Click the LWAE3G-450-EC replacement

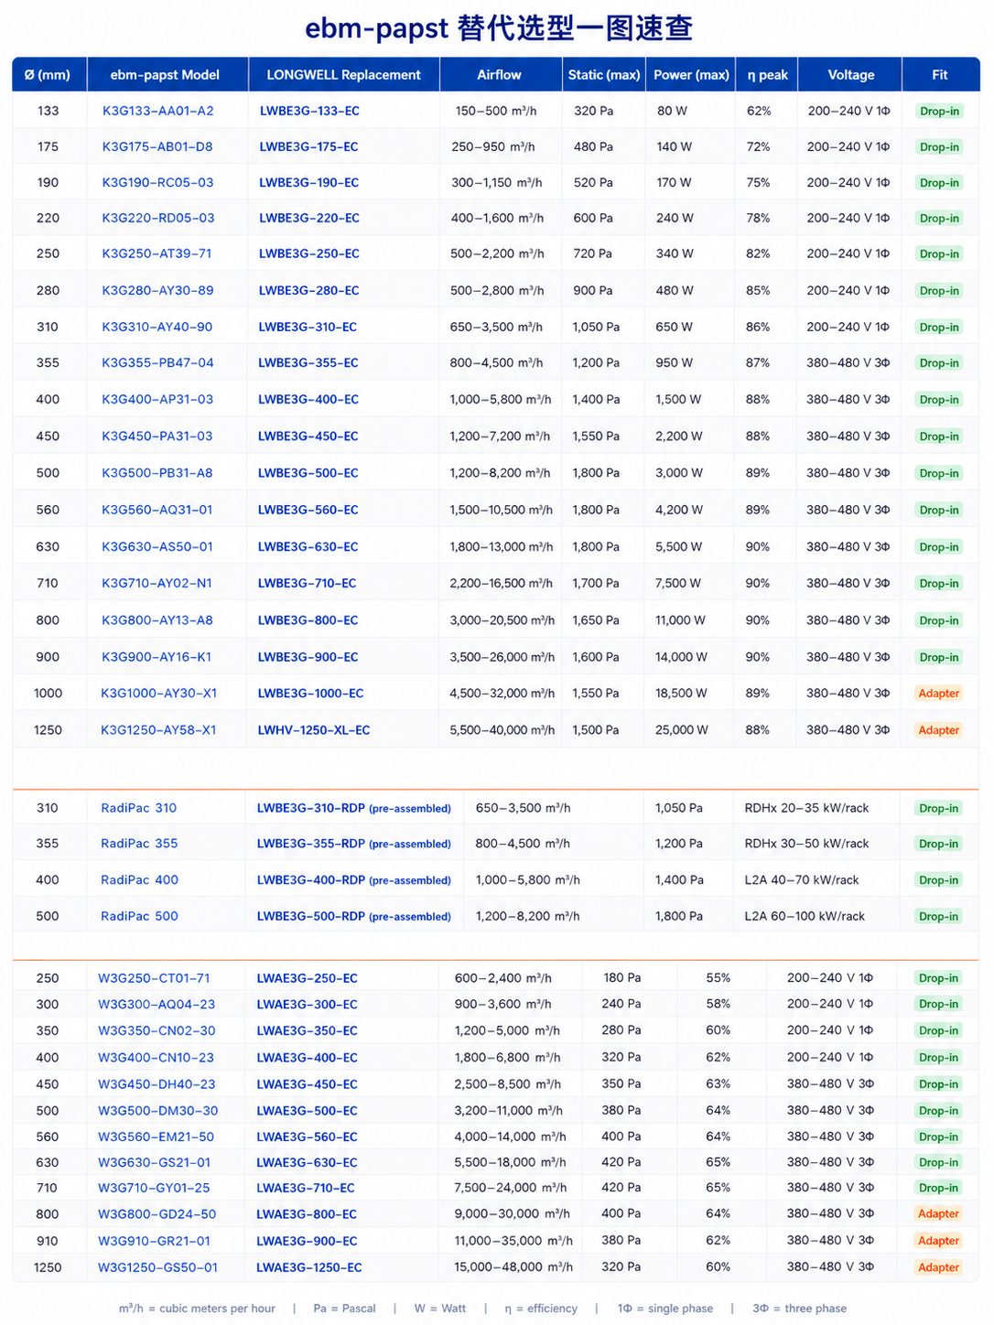308,1084
